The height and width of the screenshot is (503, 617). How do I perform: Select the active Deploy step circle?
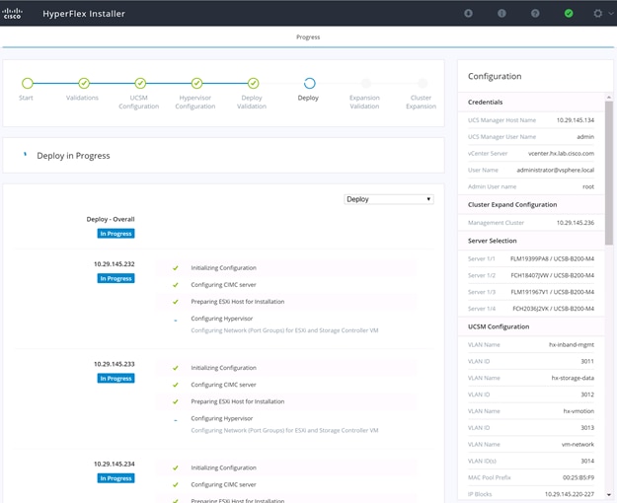click(x=310, y=84)
